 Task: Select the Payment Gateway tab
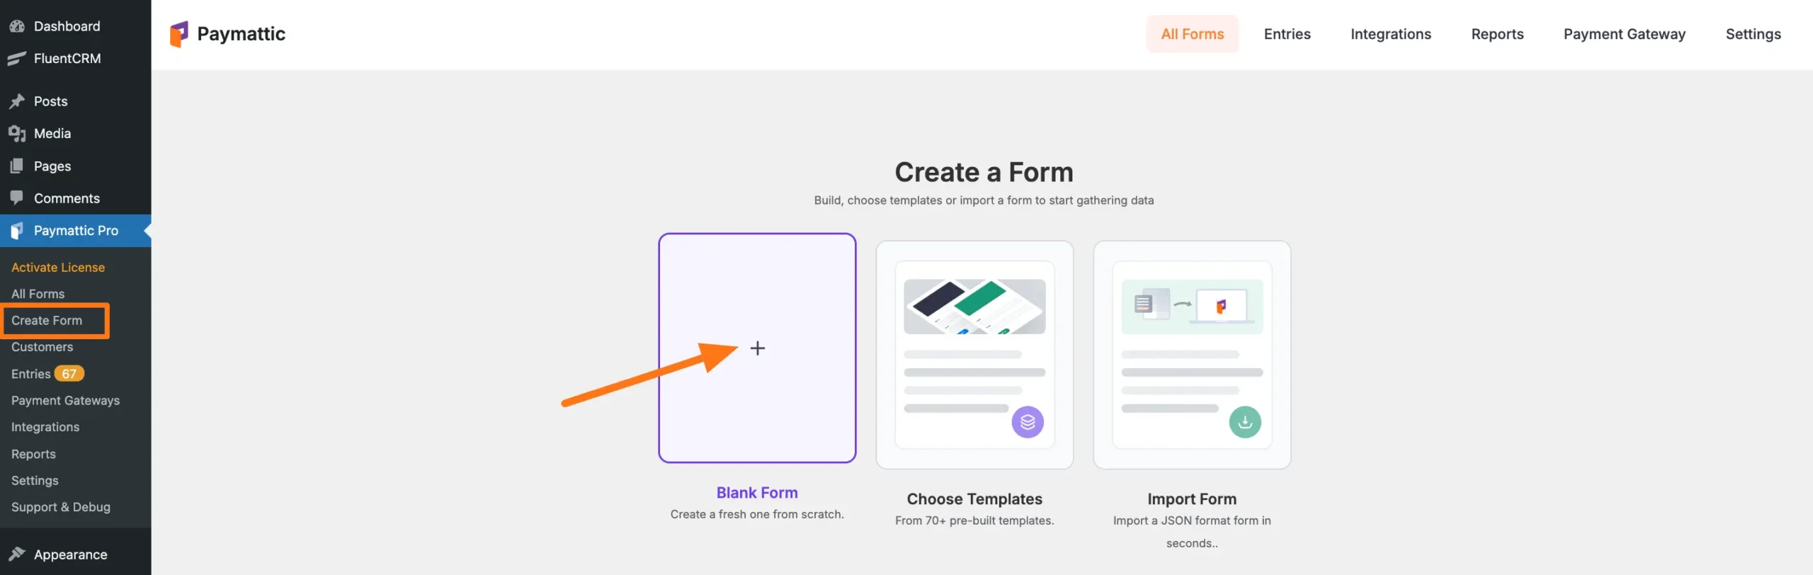[x=1624, y=33]
